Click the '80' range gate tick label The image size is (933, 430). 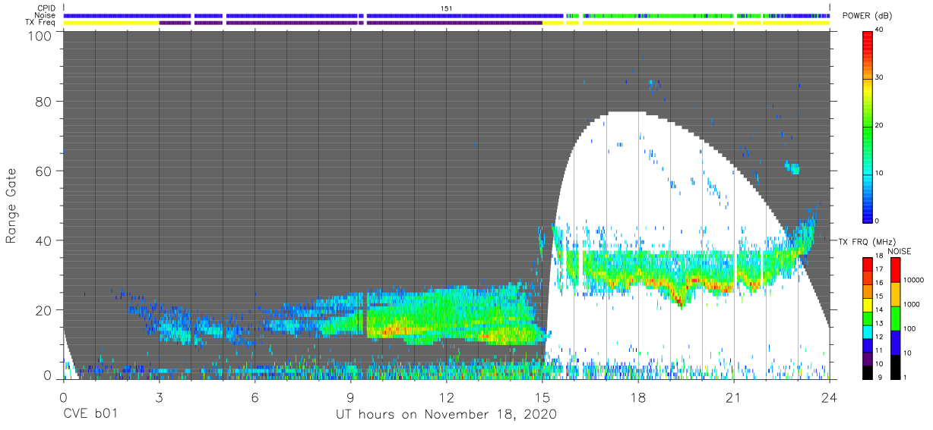pyautogui.click(x=44, y=102)
